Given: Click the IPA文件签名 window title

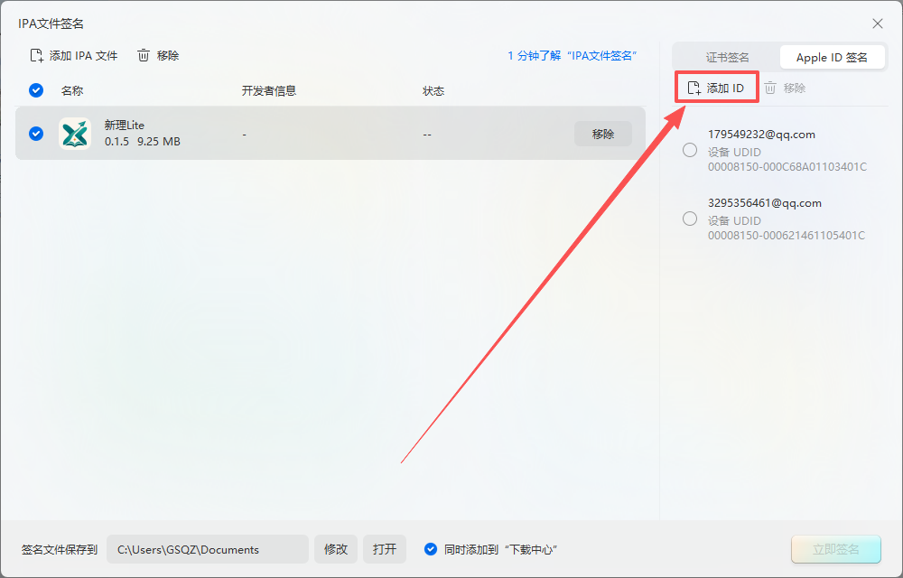Looking at the screenshot, I should point(51,23).
